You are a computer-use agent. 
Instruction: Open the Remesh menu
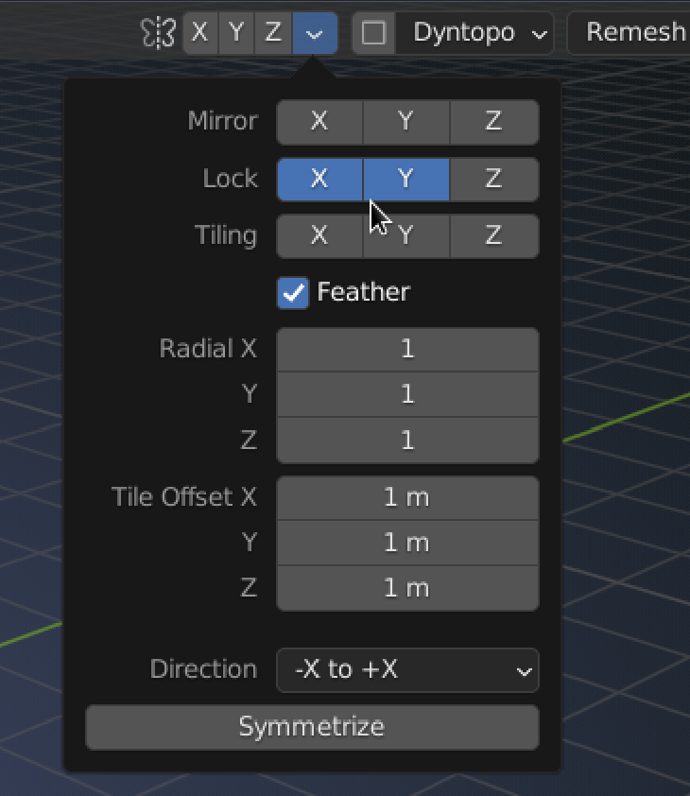633,33
